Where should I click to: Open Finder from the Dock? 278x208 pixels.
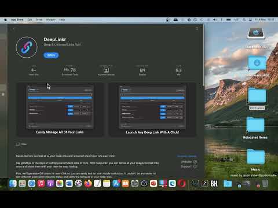tap(13, 184)
